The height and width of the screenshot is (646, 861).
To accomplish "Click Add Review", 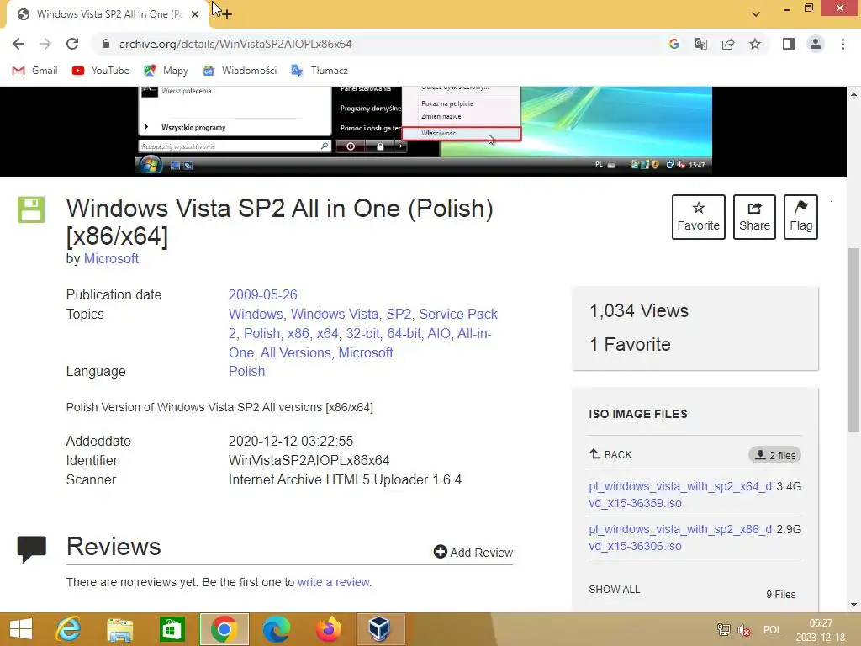I will pyautogui.click(x=473, y=552).
